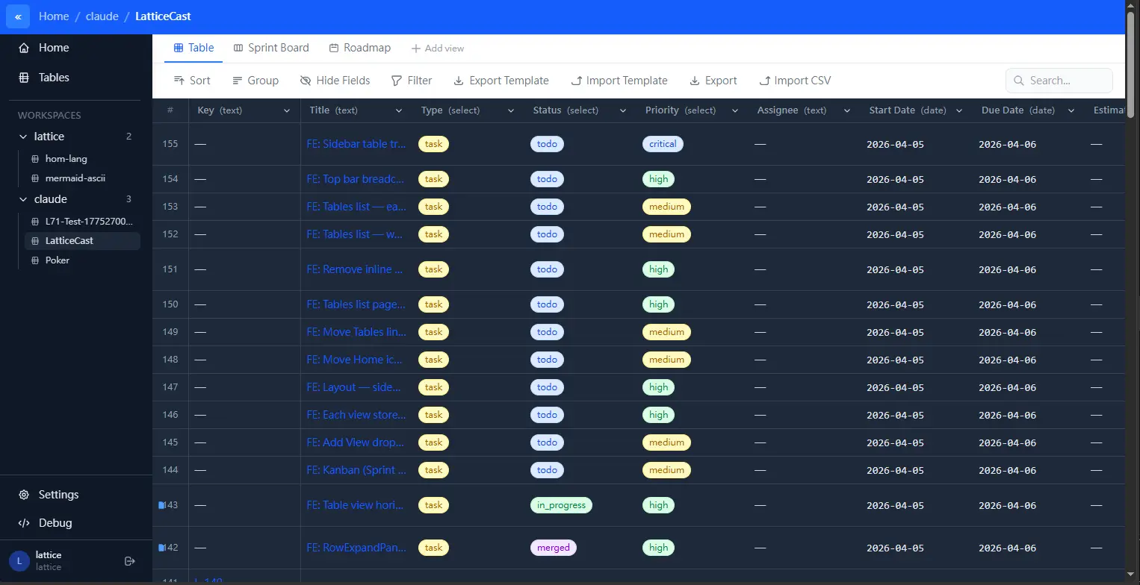The width and height of the screenshot is (1140, 585).
Task: Open the Type column dropdown arrow
Action: (x=511, y=110)
